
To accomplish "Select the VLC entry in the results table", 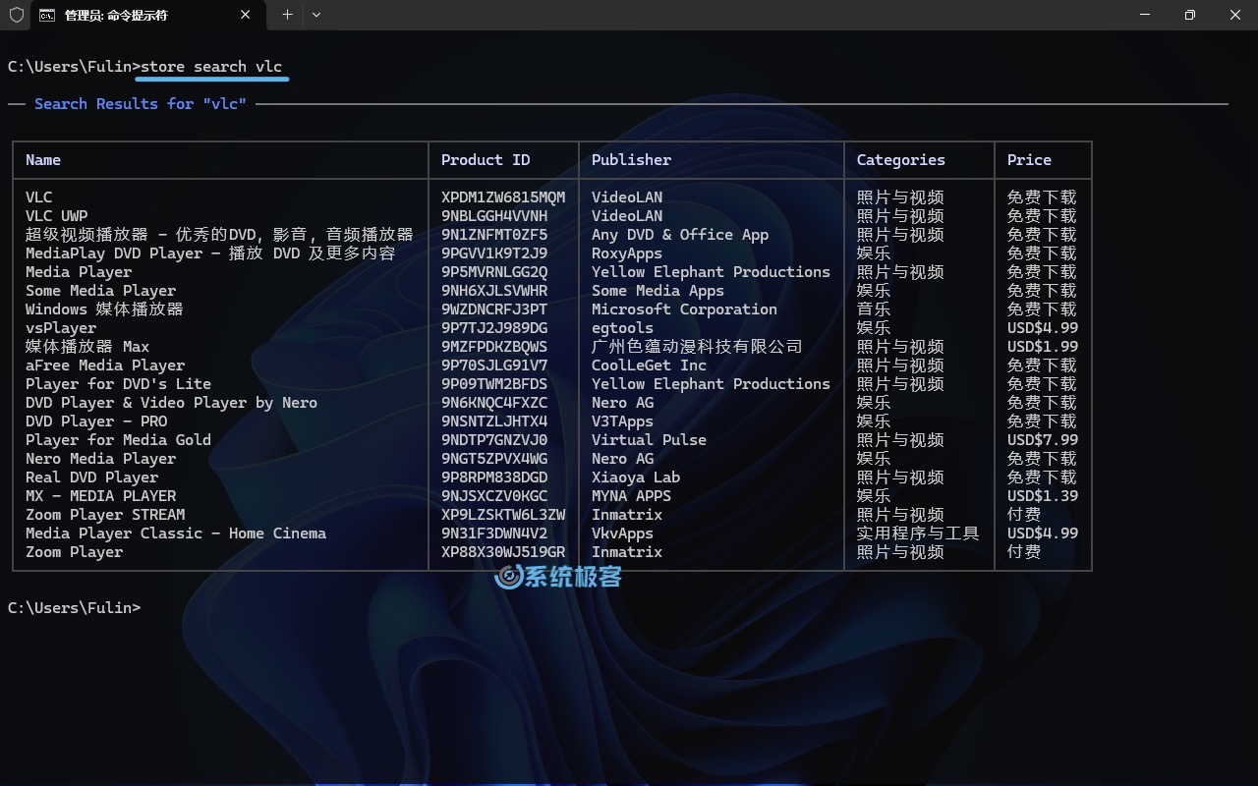I will tap(39, 196).
